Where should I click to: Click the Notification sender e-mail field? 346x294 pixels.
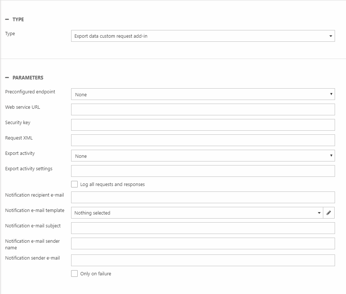click(203, 260)
